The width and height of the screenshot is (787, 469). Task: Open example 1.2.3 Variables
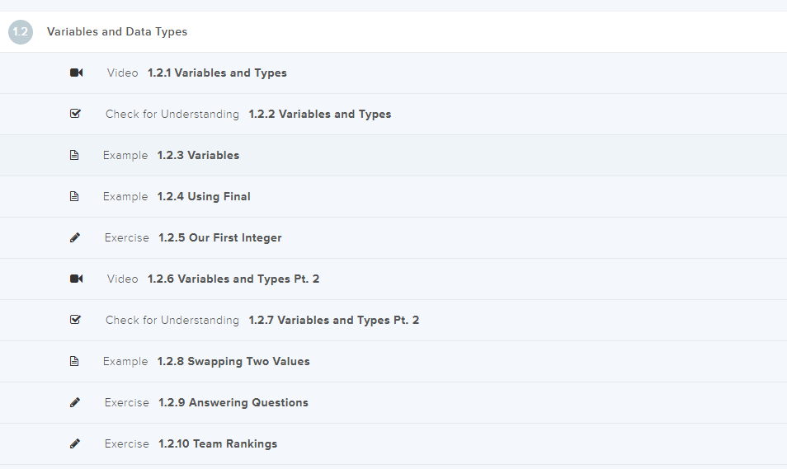(x=198, y=155)
